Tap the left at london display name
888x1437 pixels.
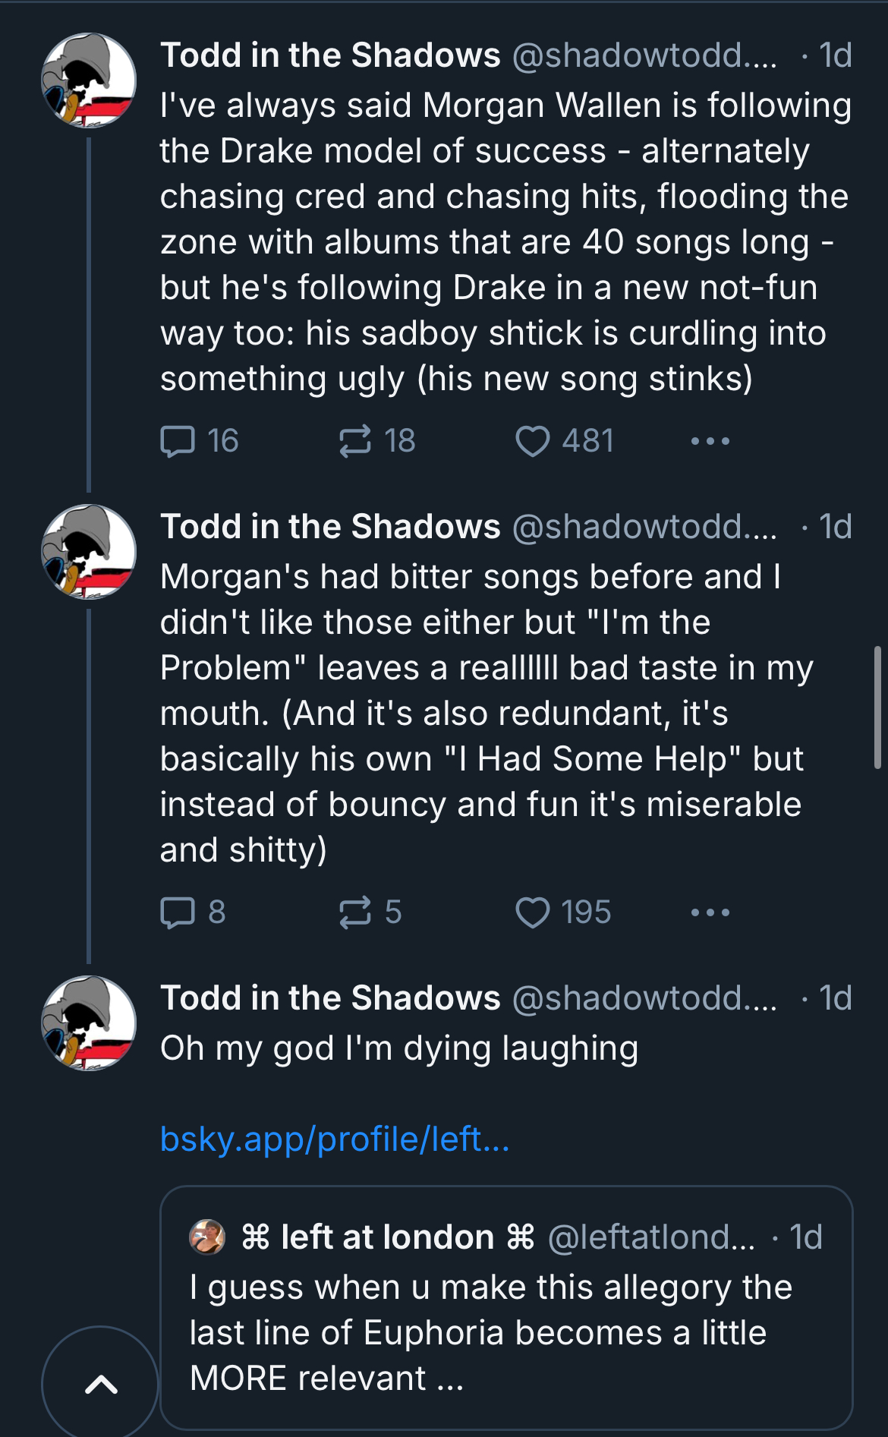[388, 1237]
